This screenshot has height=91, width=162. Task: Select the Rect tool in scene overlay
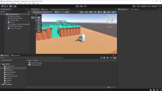(x=39, y=28)
